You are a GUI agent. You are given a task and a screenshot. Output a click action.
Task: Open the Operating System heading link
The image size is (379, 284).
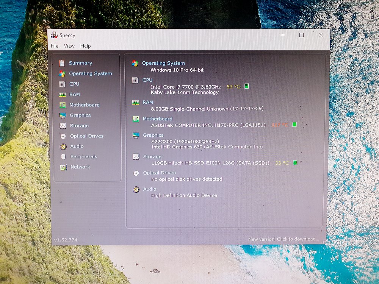point(163,63)
